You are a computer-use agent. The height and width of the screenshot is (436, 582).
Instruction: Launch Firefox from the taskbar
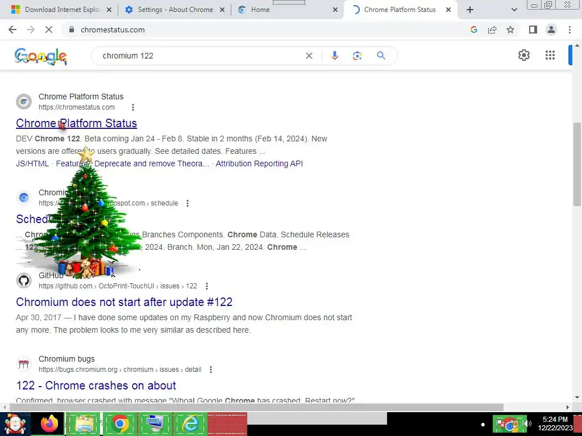(x=49, y=424)
